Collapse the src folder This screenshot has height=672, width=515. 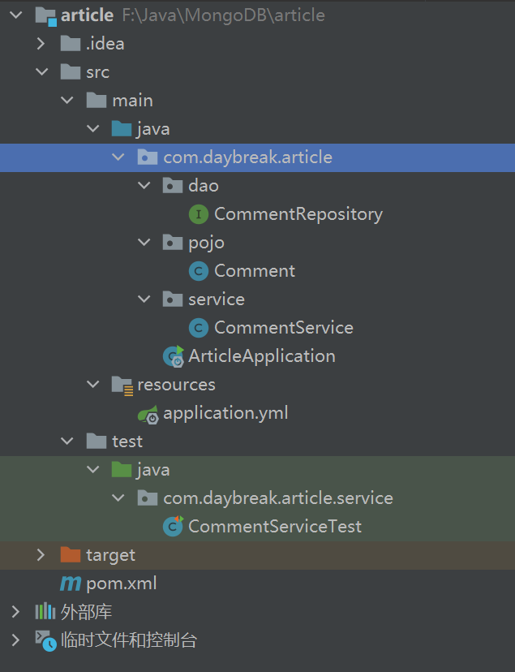coord(41,72)
